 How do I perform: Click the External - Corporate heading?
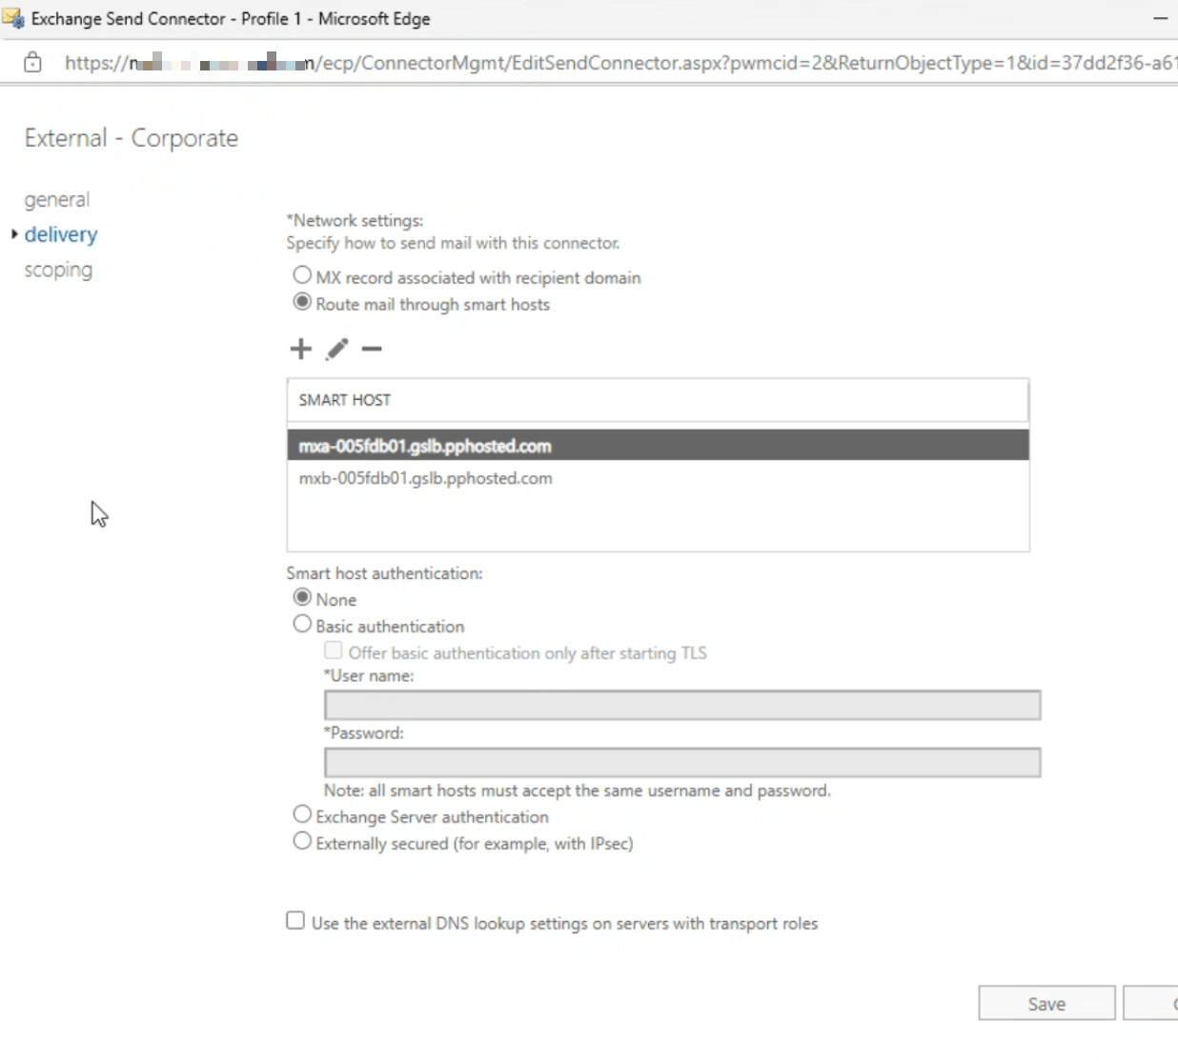132,138
